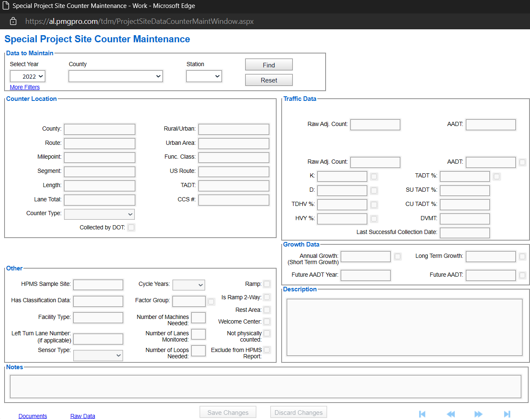
Task: Toggle the Rest Area checkbox
Action: [x=267, y=310]
